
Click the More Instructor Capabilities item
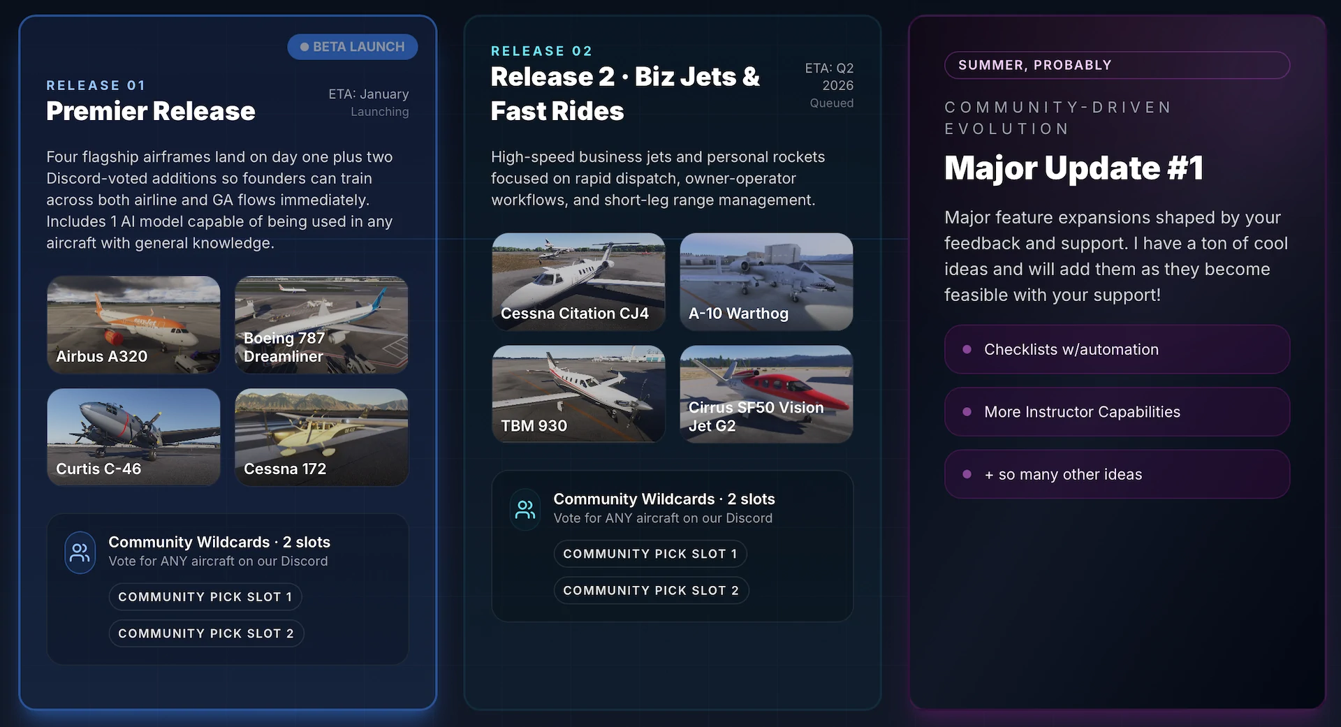click(x=1116, y=412)
